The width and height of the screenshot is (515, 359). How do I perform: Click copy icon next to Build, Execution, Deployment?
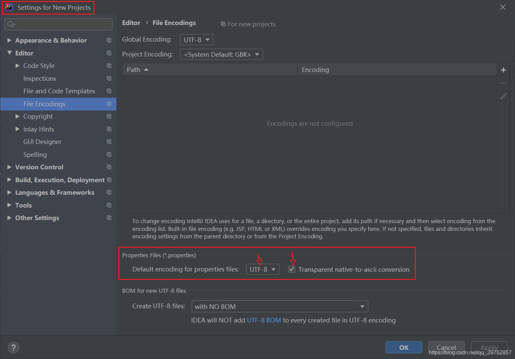coord(109,180)
